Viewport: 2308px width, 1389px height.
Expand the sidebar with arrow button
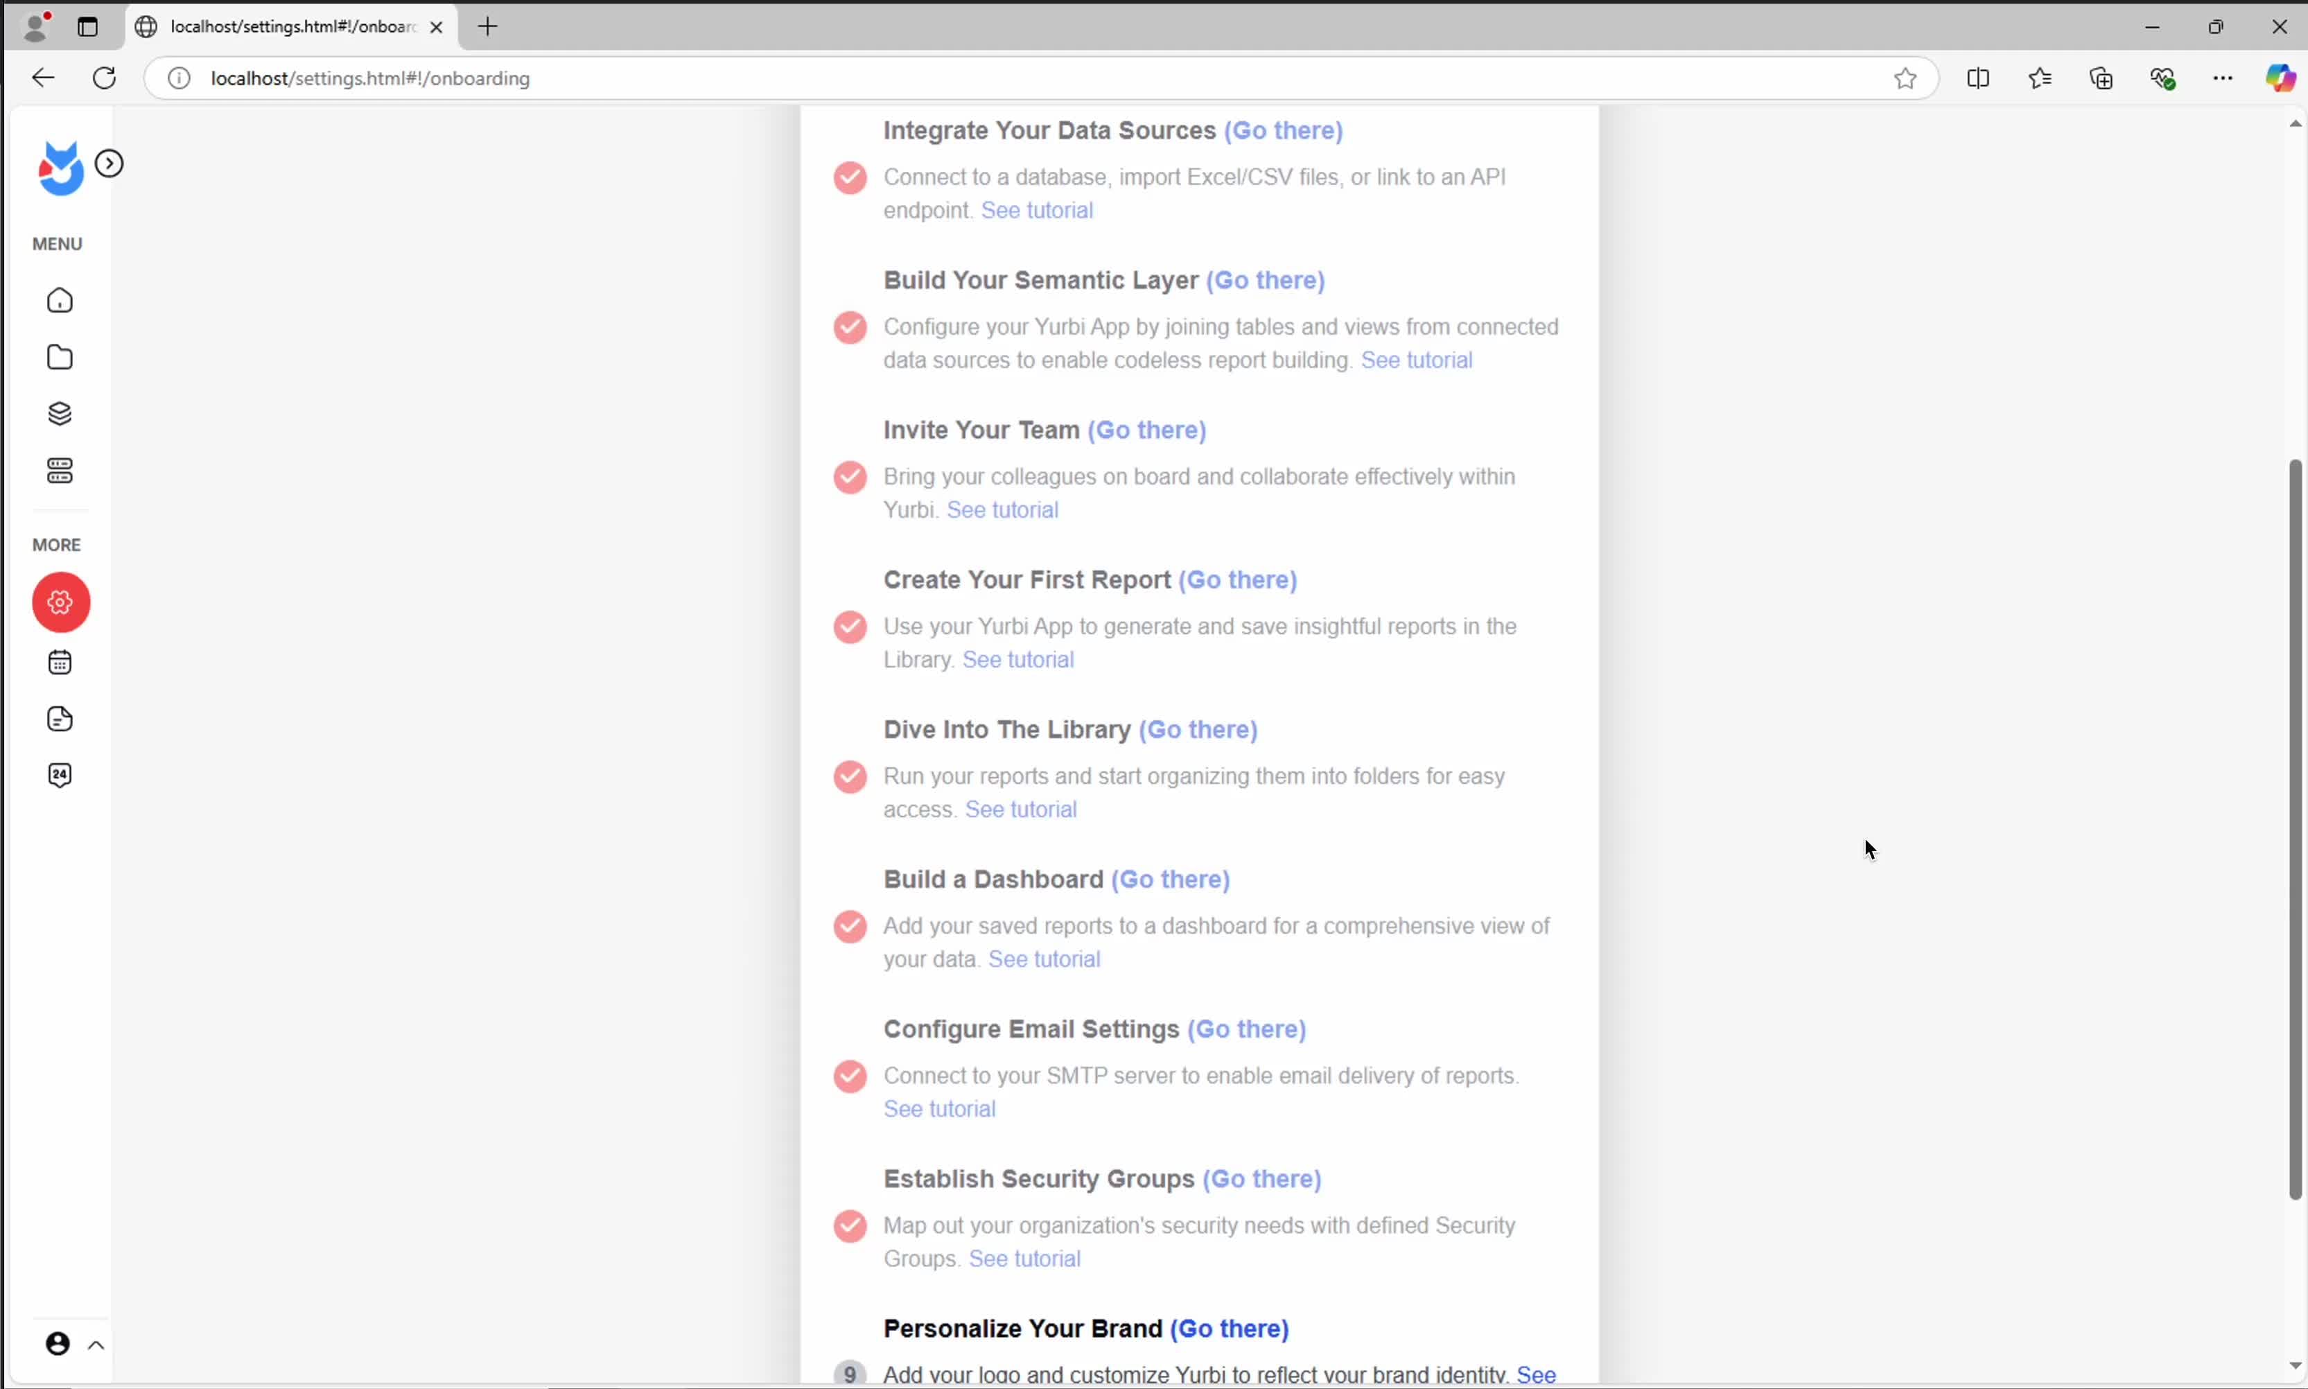(x=110, y=164)
